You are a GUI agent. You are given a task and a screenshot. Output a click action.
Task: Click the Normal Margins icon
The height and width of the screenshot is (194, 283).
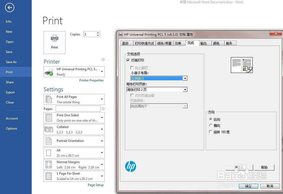(x=49, y=164)
